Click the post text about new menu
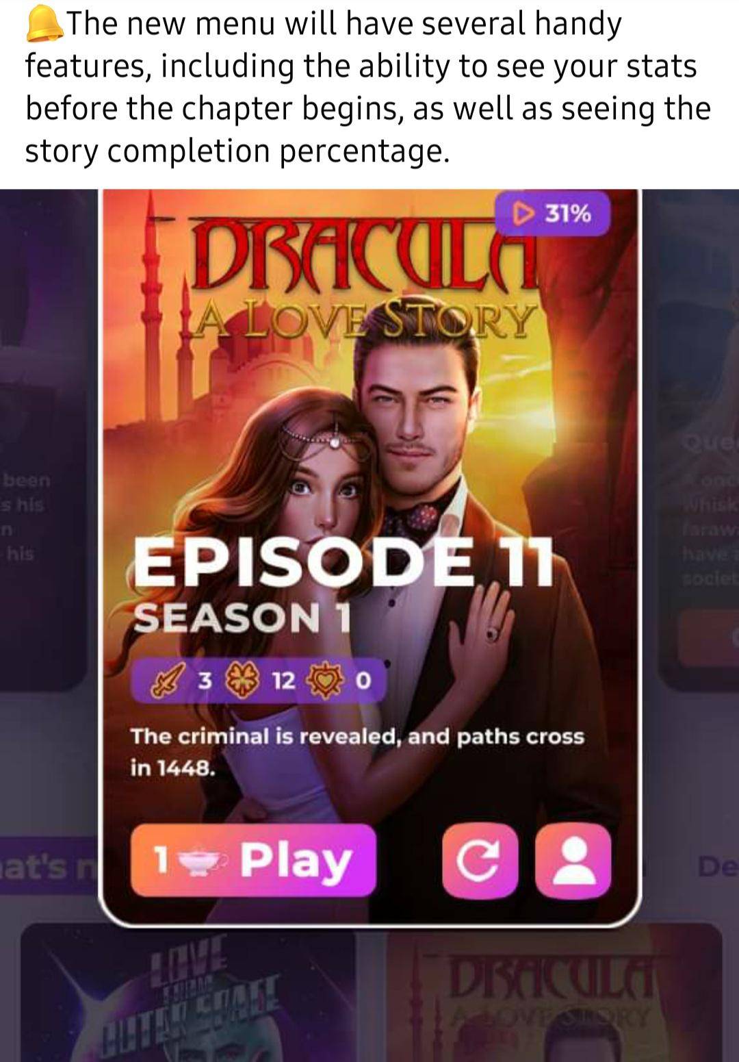This screenshot has width=739, height=1062. [368, 87]
